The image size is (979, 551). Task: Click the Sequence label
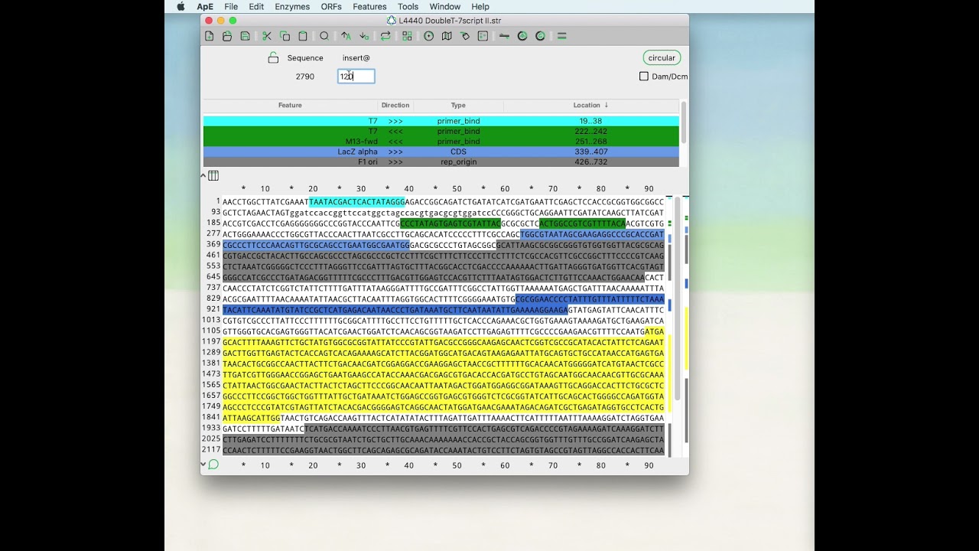coord(305,58)
